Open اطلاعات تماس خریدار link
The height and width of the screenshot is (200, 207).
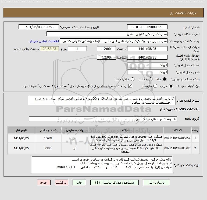tap(44, 41)
